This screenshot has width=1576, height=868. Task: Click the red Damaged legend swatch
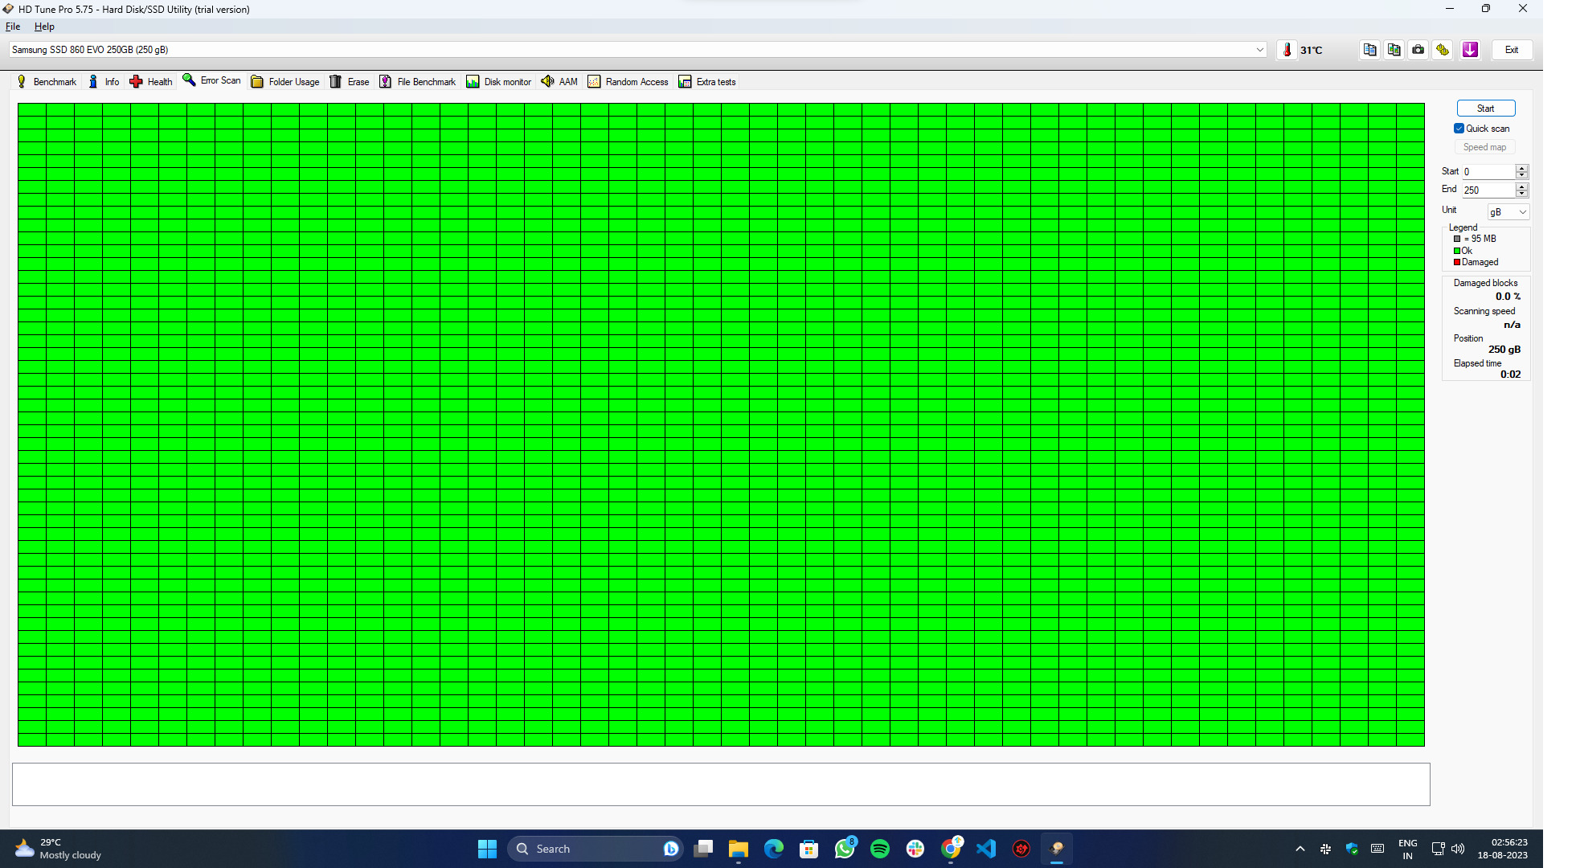(x=1457, y=262)
